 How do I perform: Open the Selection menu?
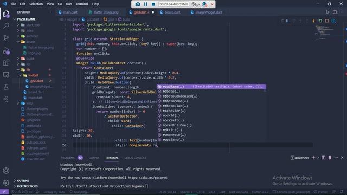pyautogui.click(x=36, y=4)
